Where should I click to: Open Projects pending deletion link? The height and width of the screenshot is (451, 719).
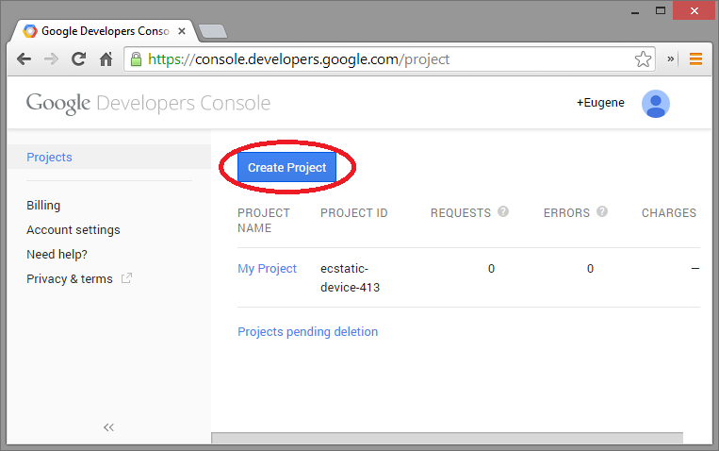(x=308, y=331)
